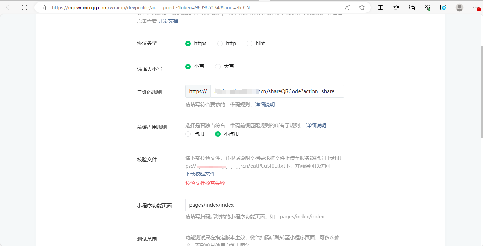Open the Favorites list icon

click(x=396, y=7)
